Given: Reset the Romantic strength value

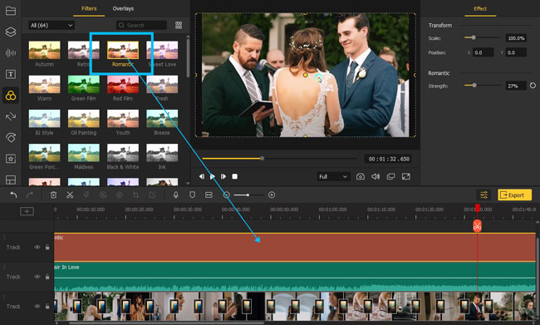Looking at the screenshot, I should (533, 86).
